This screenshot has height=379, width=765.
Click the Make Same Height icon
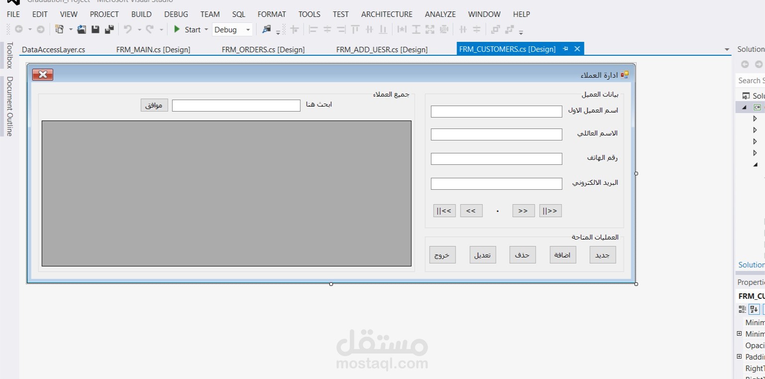[416, 29]
